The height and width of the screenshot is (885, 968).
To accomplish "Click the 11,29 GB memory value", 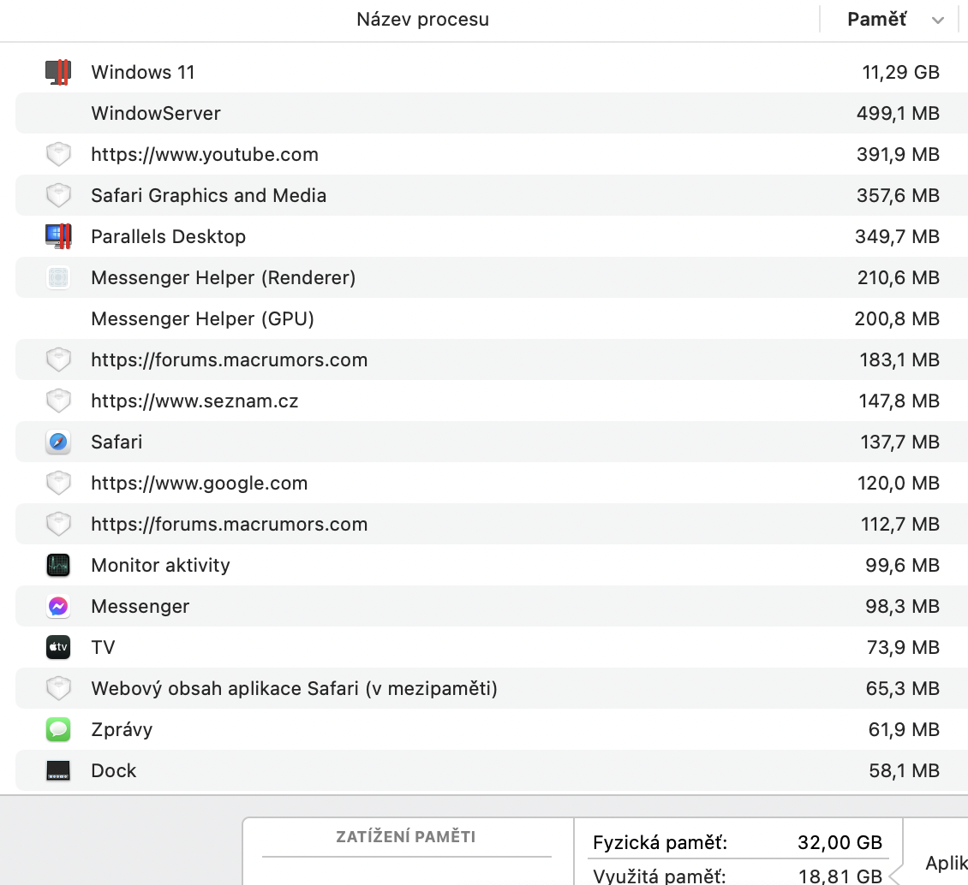I will (x=900, y=72).
